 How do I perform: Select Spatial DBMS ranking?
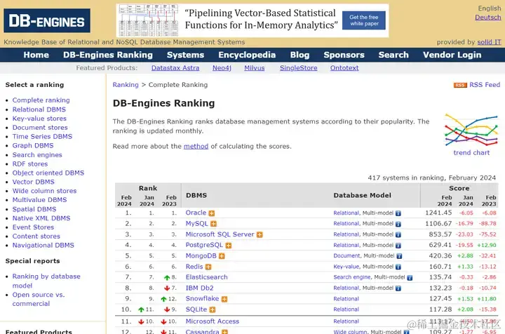[x=34, y=209]
